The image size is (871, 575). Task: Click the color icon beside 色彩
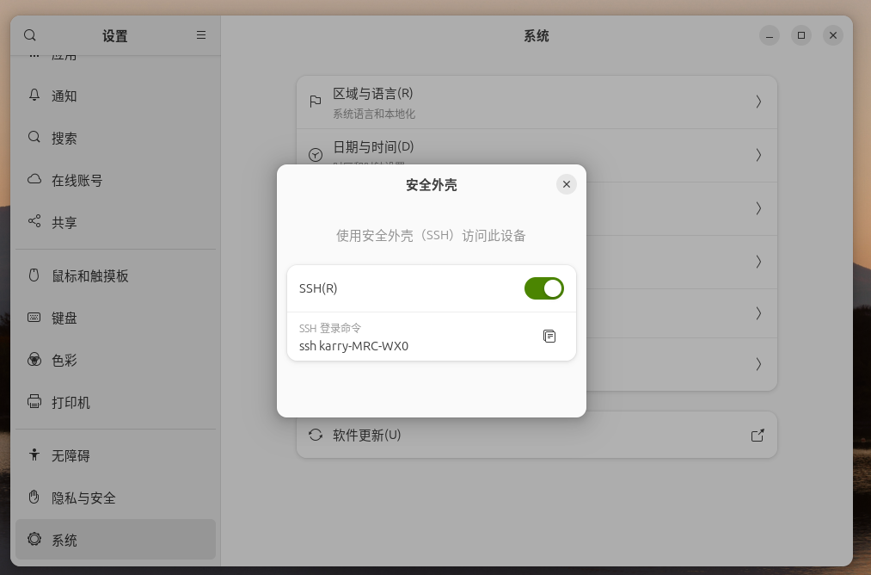pyautogui.click(x=34, y=360)
